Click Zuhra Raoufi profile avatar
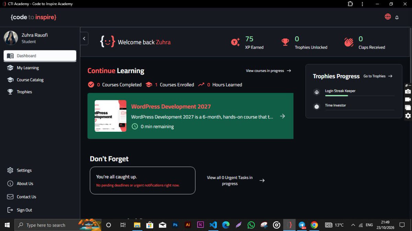Image resolution: width=412 pixels, height=231 pixels. 11,38
